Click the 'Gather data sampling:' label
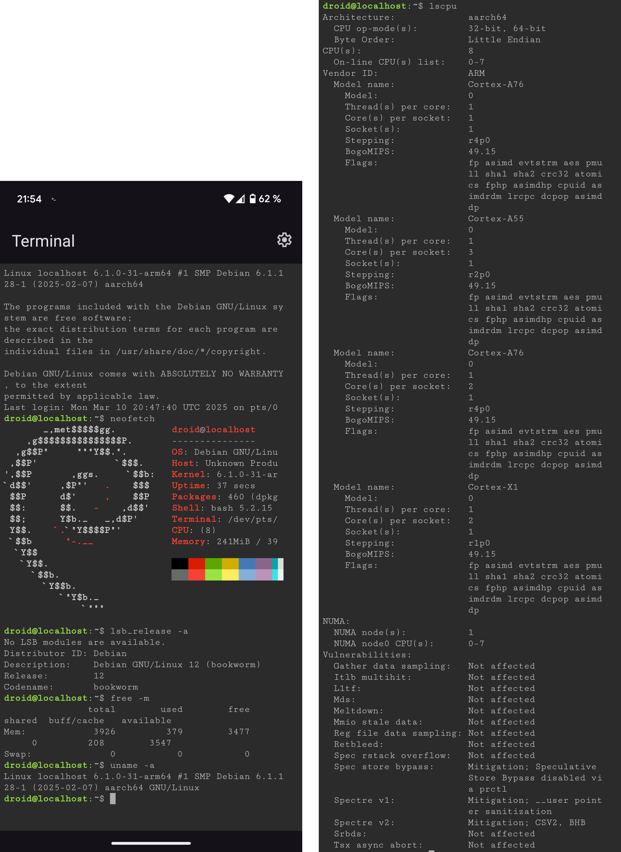The height and width of the screenshot is (852, 621). (392, 666)
